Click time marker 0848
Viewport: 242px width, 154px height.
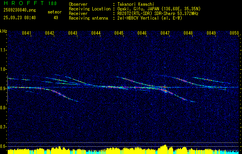tap(188, 33)
